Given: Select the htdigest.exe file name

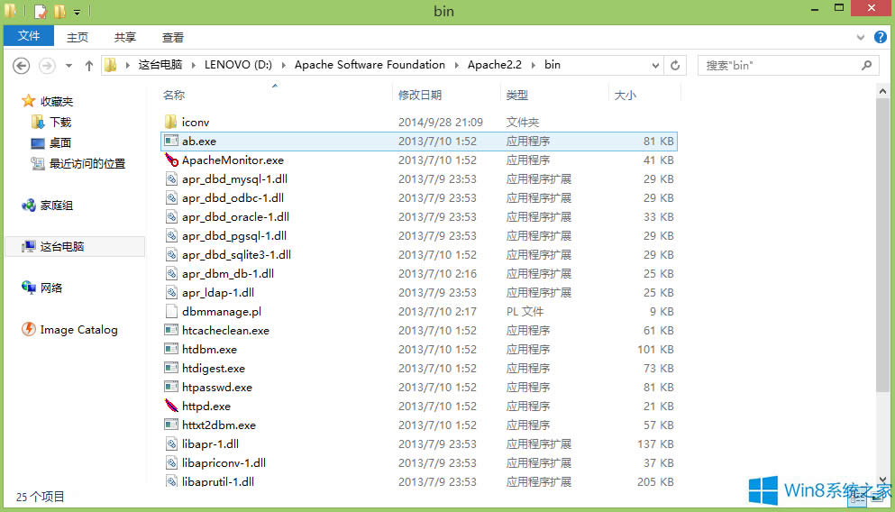Looking at the screenshot, I should coord(214,368).
